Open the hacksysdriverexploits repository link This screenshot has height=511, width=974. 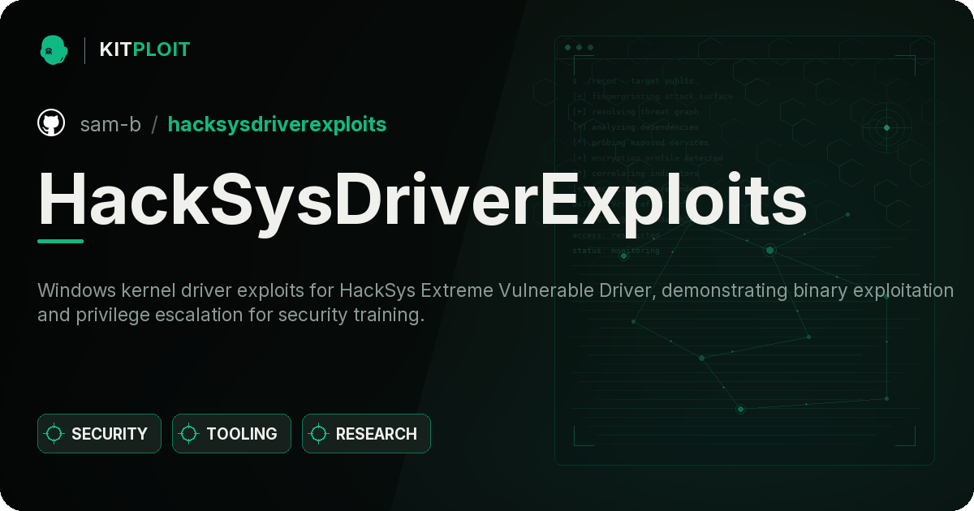click(x=277, y=124)
